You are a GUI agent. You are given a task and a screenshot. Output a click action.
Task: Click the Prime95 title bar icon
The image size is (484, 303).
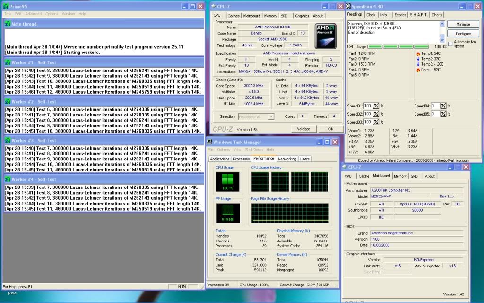6,7
